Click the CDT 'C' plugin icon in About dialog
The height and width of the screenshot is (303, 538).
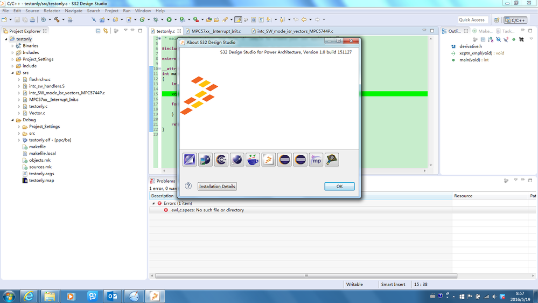tap(221, 160)
